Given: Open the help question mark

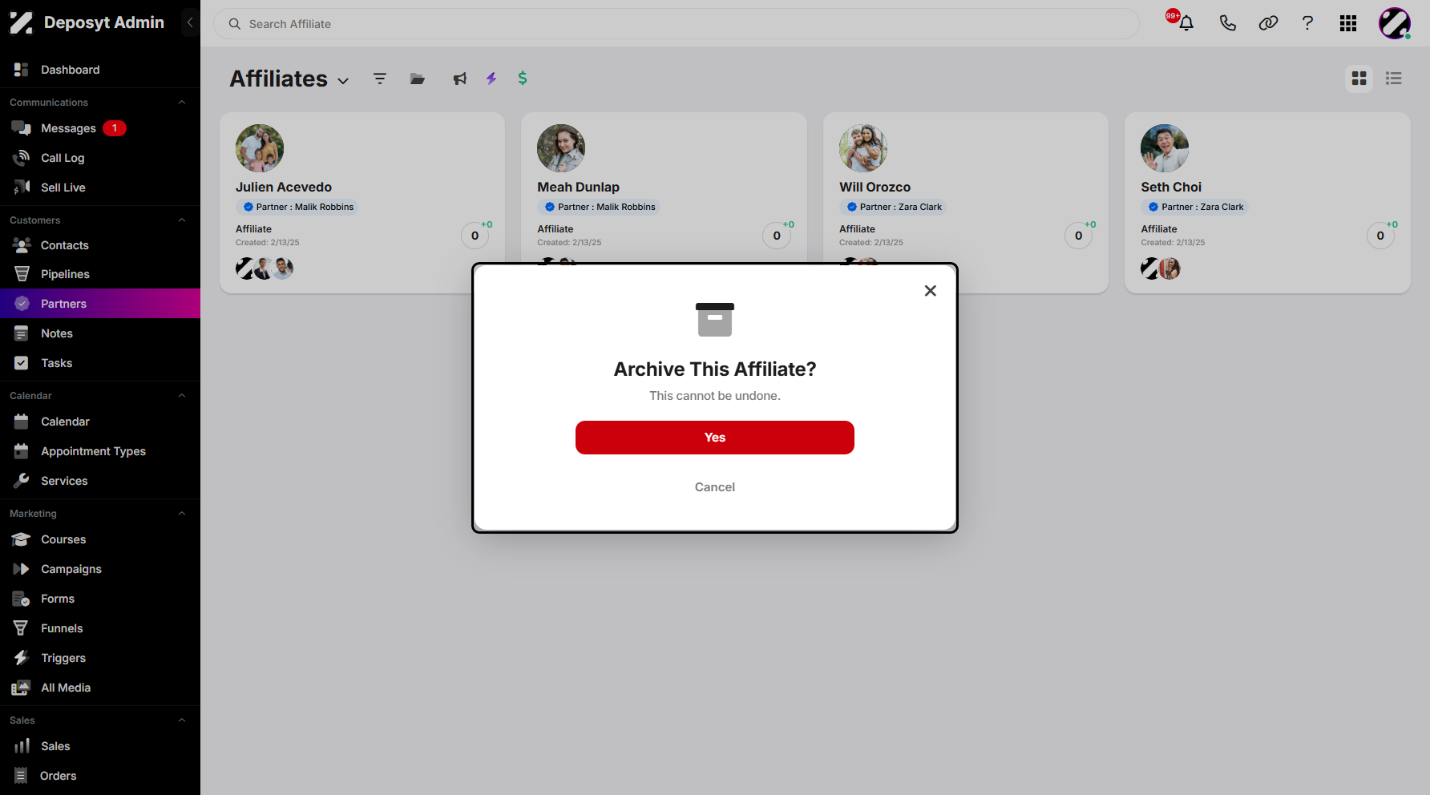Looking at the screenshot, I should coord(1307,23).
